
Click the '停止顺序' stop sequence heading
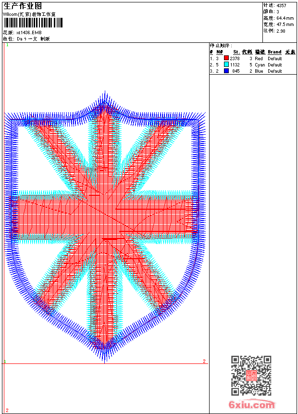coord(221,46)
